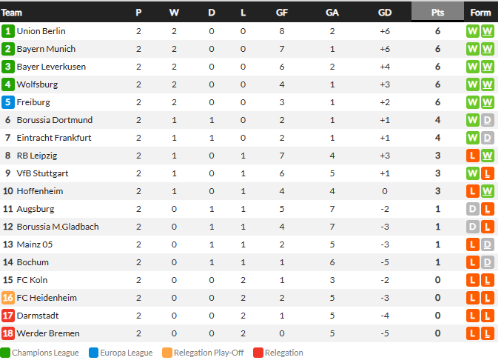Image resolution: width=504 pixels, height=363 pixels.
Task: Click RB Leipzig's orange L form badge
Action: pos(473,156)
